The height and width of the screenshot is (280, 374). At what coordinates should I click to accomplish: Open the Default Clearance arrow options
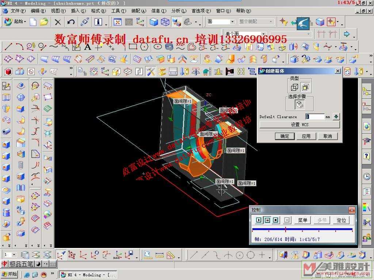(336, 117)
